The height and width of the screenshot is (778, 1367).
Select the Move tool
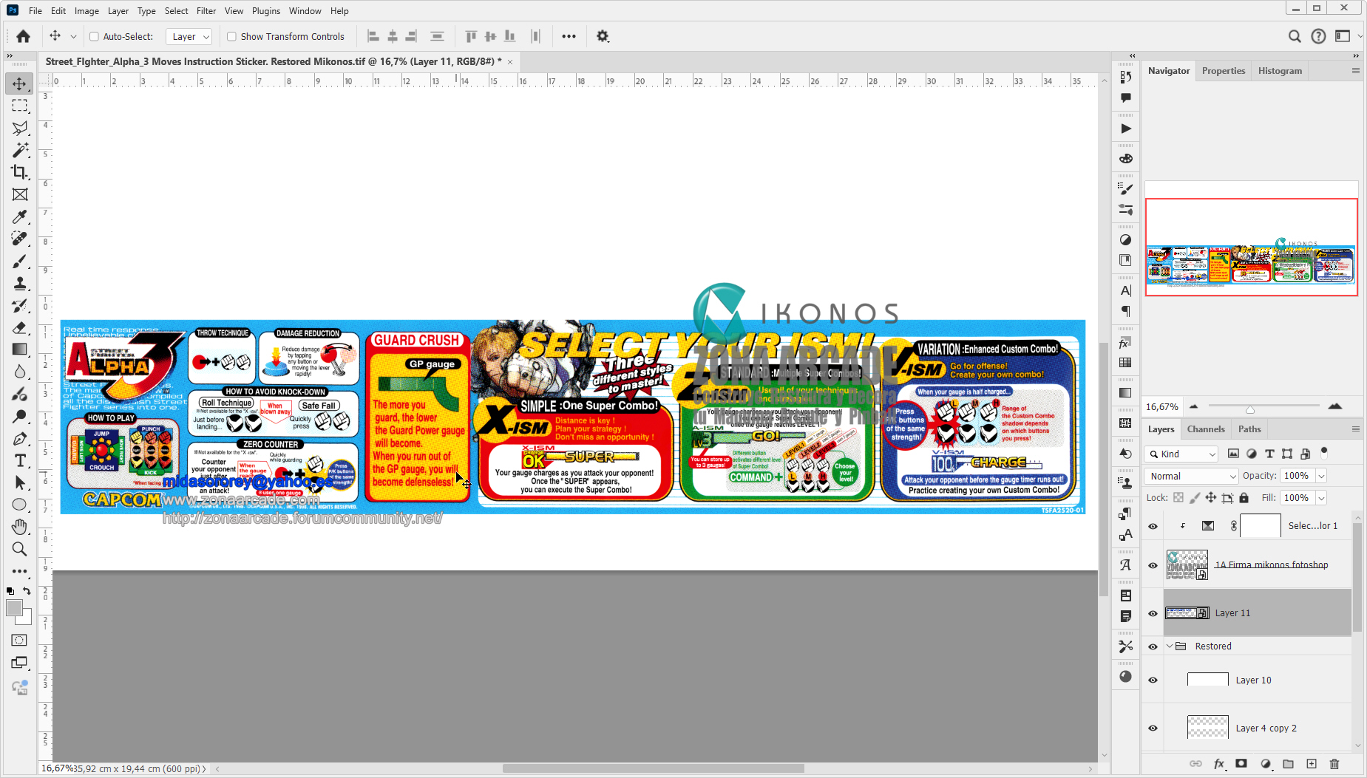pos(20,83)
